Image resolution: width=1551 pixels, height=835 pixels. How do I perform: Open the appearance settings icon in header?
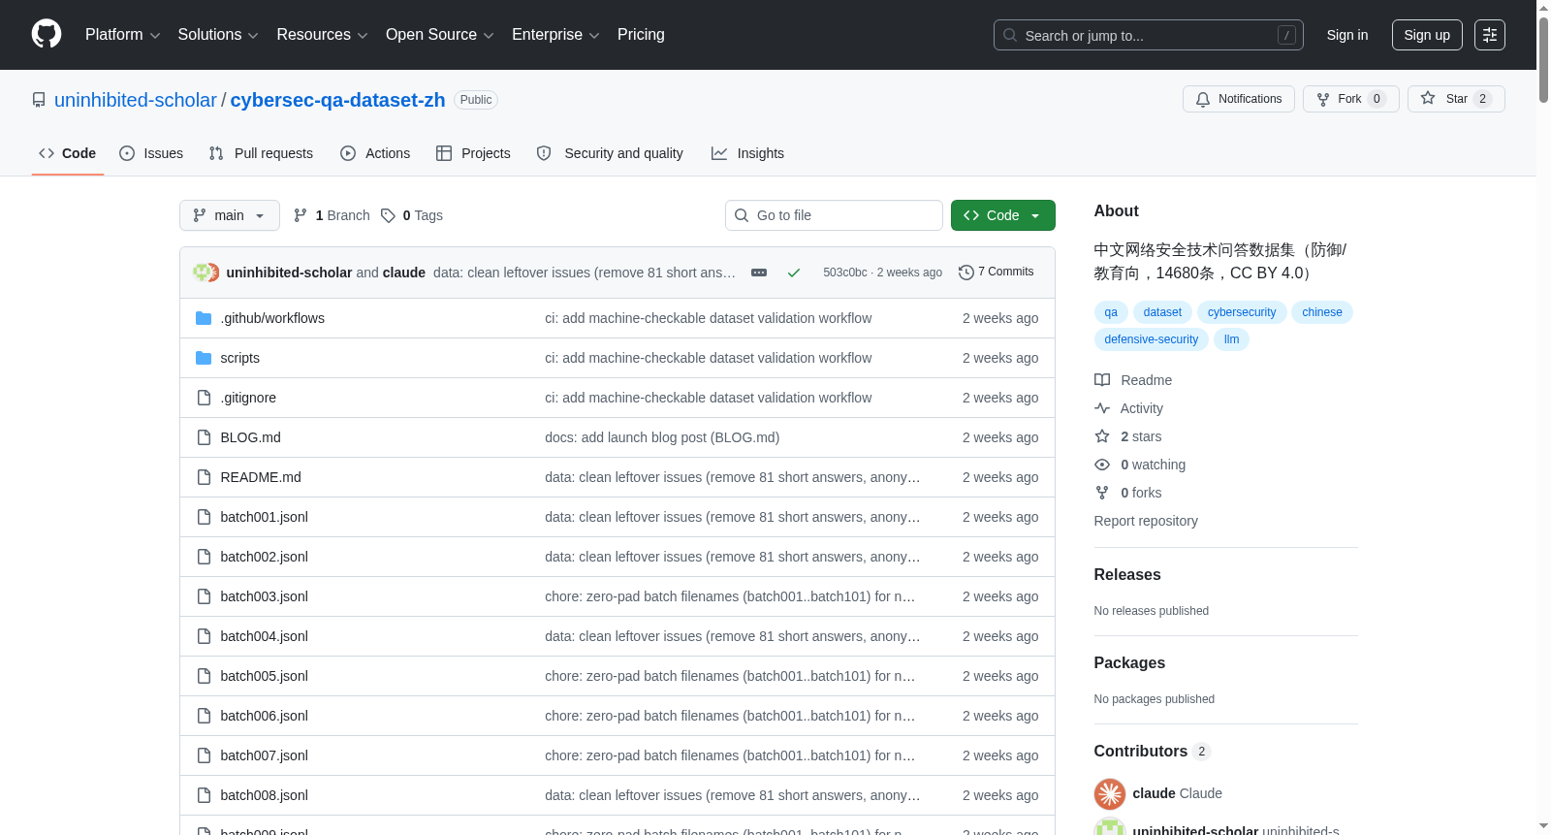coord(1490,35)
